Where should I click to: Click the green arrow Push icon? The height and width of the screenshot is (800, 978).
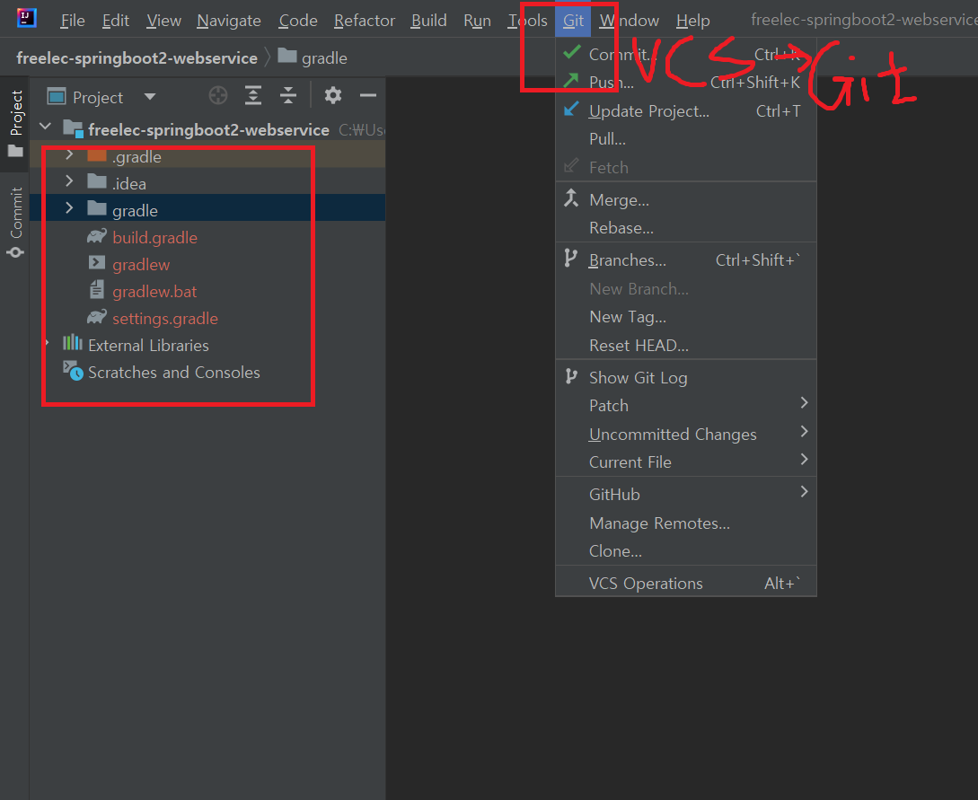coord(571,80)
